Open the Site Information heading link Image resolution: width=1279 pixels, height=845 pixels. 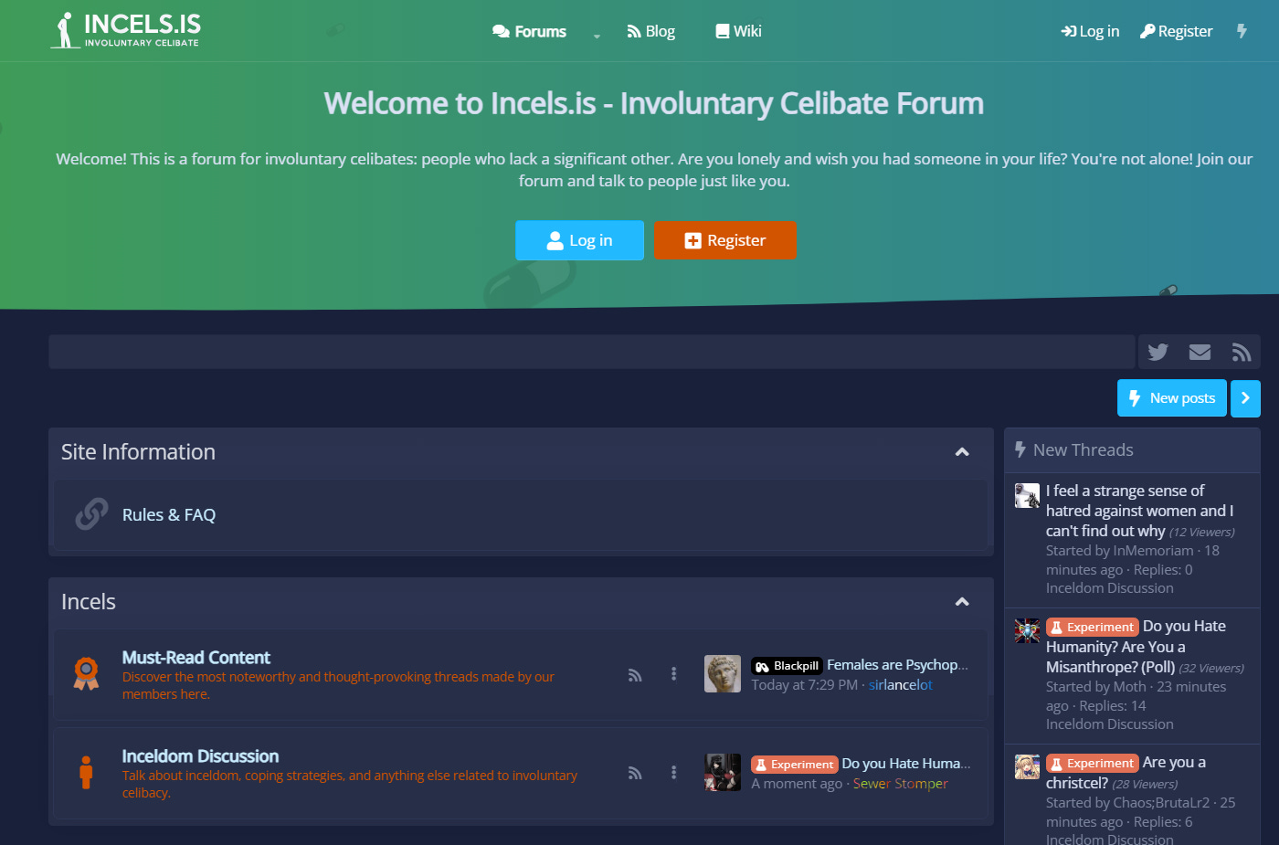[x=138, y=452]
